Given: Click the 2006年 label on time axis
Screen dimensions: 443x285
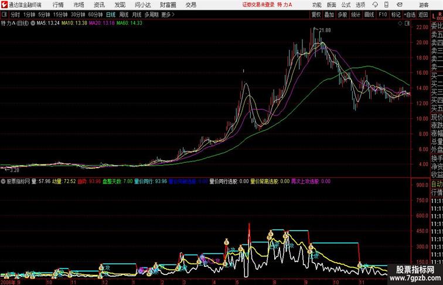Looking at the screenshot, I should tap(8, 282).
